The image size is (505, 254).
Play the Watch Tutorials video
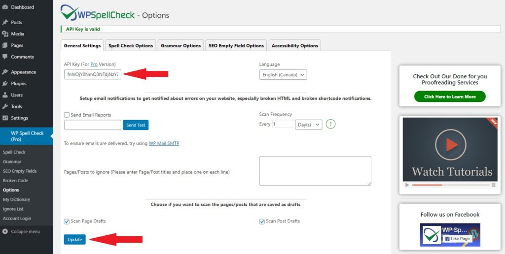tap(451, 145)
